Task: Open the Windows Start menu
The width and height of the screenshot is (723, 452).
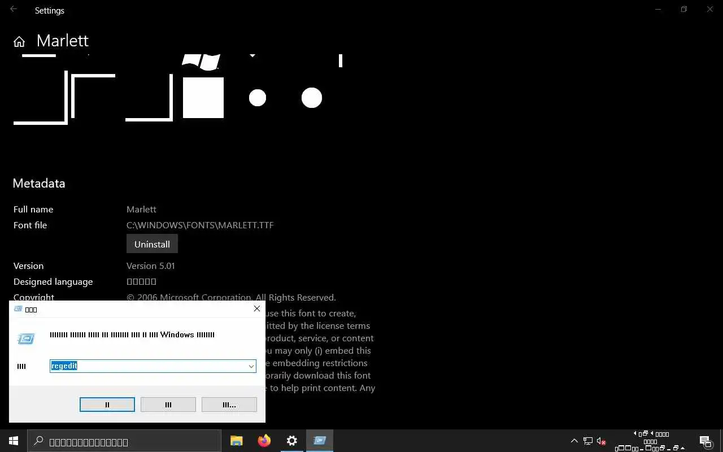Action: (14, 441)
